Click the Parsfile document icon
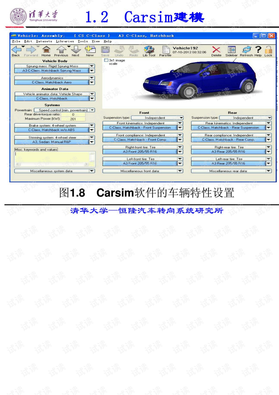This screenshot has height=395, width=279. coord(165,50)
